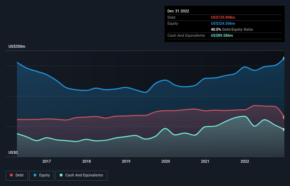Viewport: 290px width, 186px height.
Task: Click the US$89.586m cash value
Action: pyautogui.click(x=222, y=35)
